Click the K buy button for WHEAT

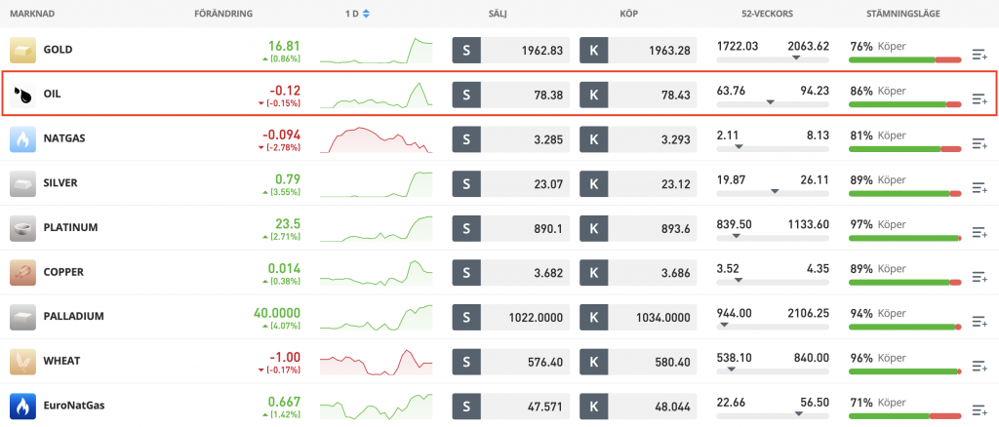coord(593,362)
